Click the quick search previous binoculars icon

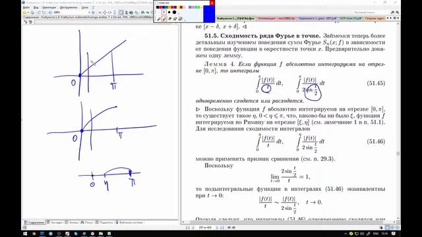pos(392,13)
